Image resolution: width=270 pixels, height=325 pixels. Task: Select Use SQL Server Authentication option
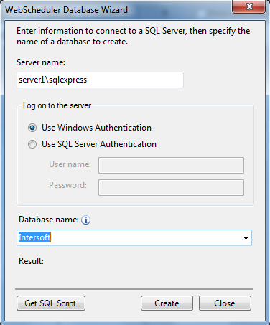pyautogui.click(x=32, y=144)
